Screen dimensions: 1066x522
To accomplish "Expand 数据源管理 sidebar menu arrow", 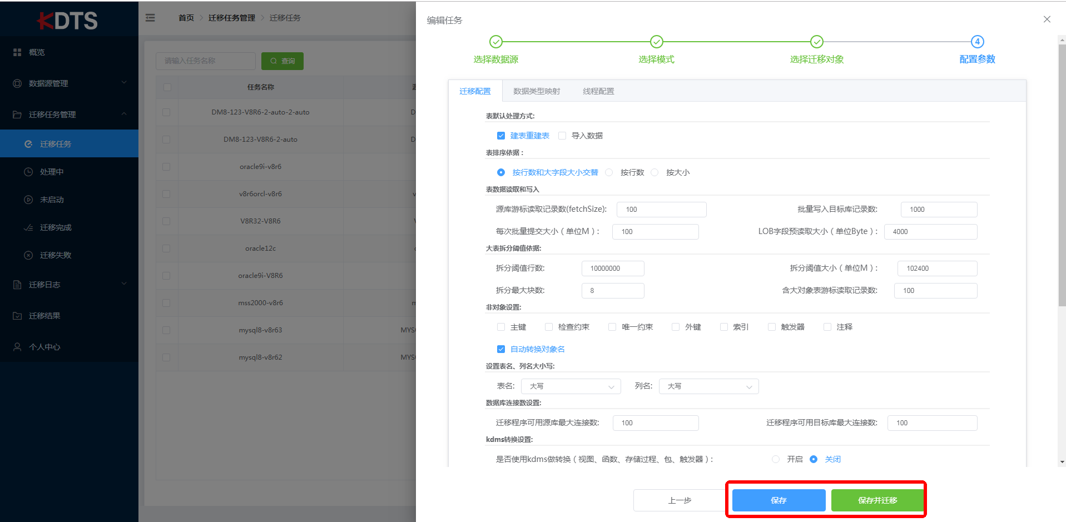I will point(124,83).
